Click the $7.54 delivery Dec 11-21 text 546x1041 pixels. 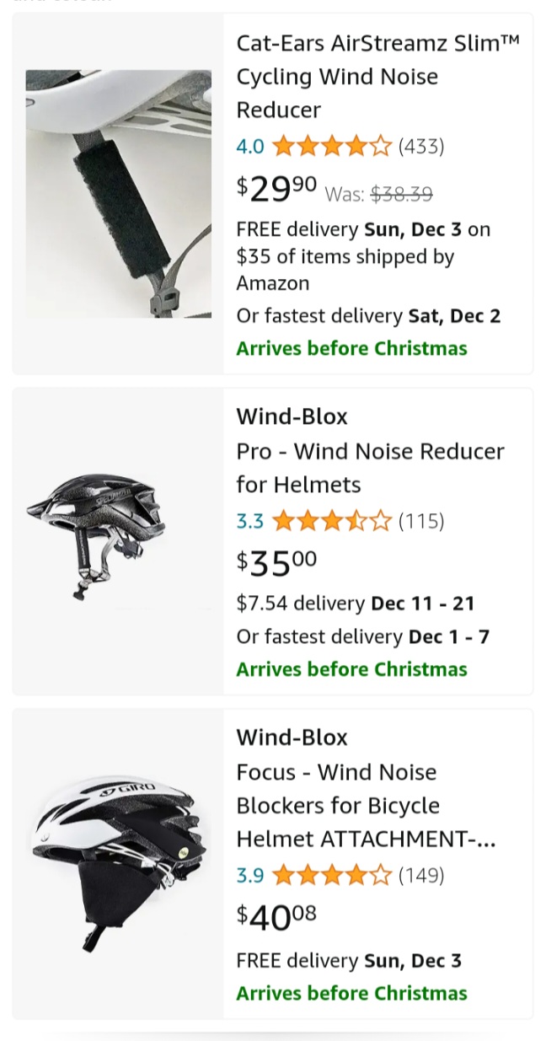[x=354, y=603]
